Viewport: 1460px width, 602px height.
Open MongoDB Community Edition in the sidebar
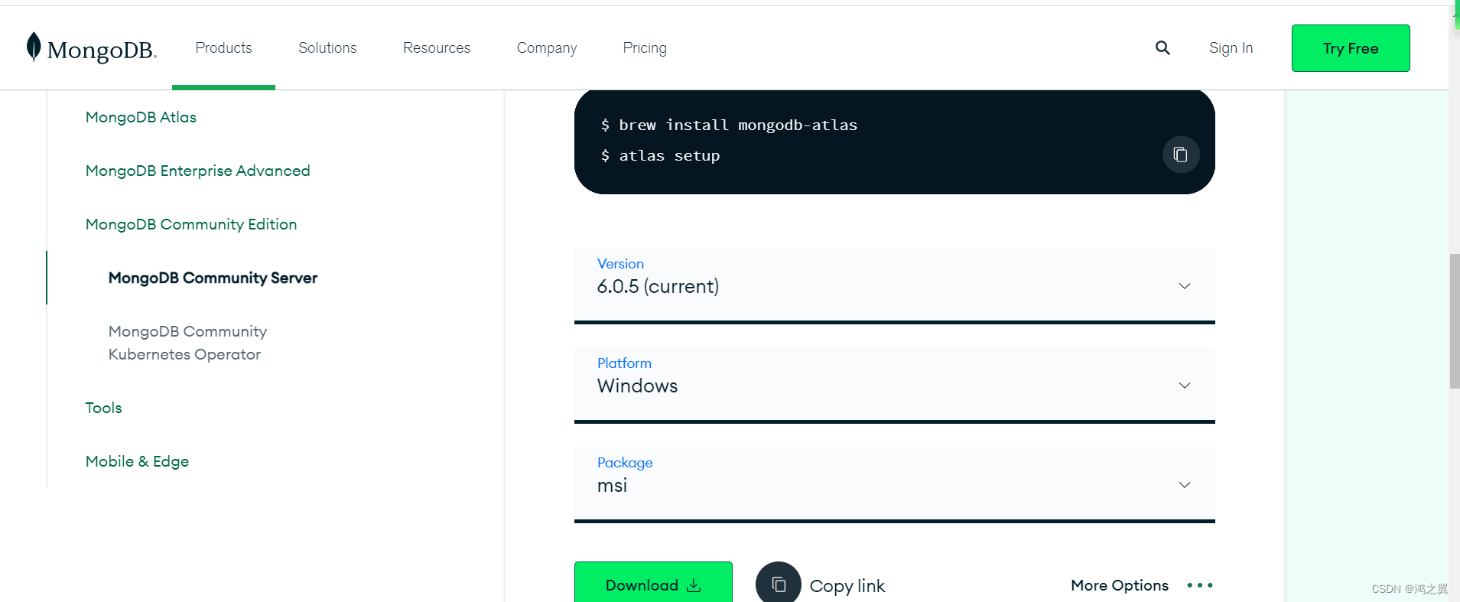[x=191, y=224]
